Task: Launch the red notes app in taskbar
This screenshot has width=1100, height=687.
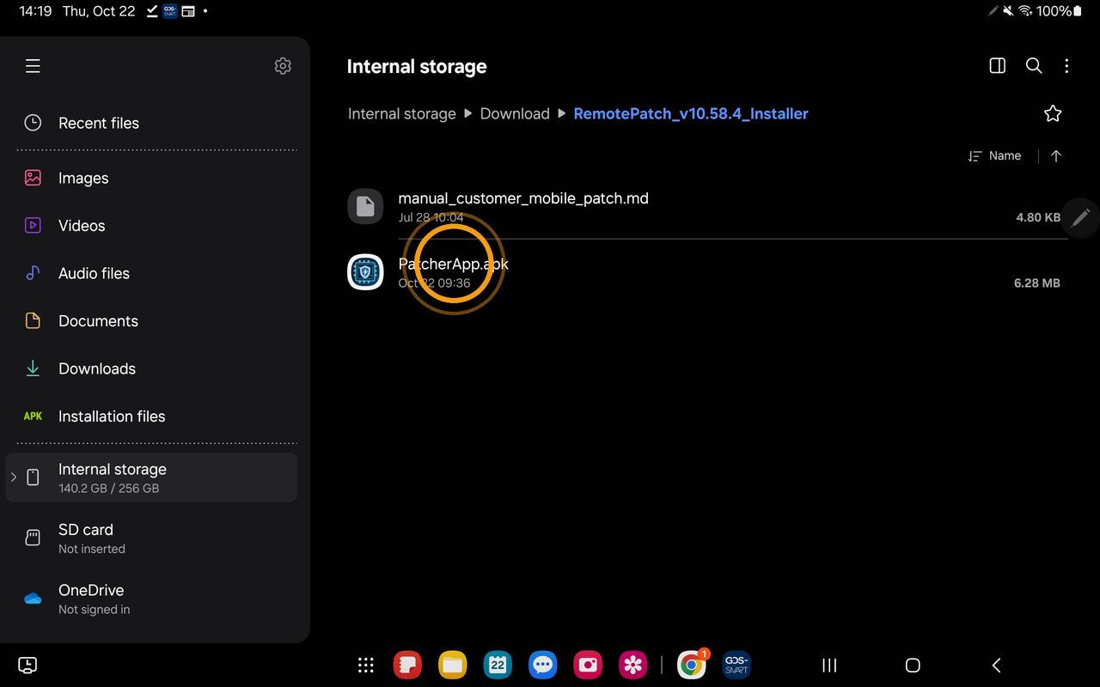Action: [x=407, y=666]
